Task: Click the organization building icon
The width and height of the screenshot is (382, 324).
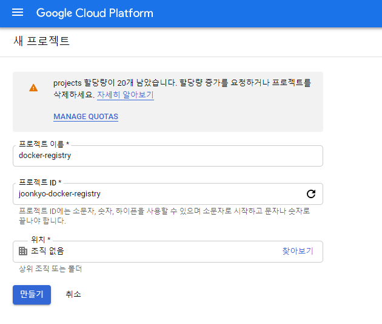Action: [x=23, y=251]
